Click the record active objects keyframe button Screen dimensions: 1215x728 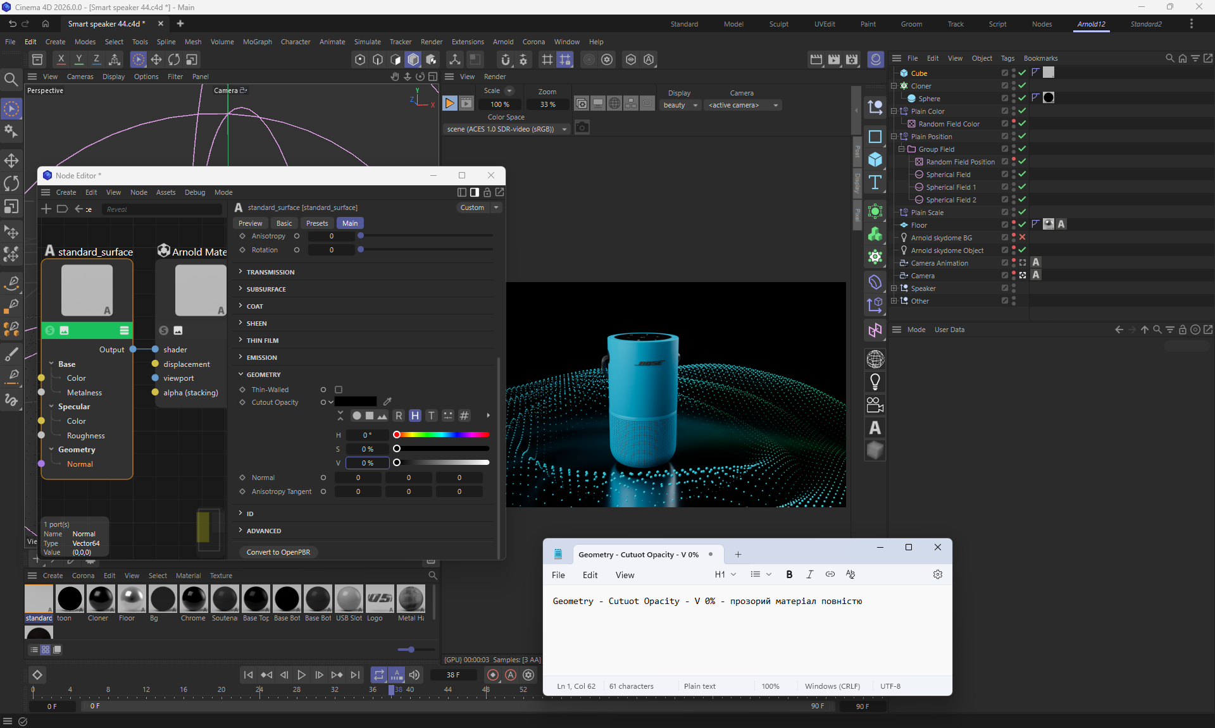pyautogui.click(x=493, y=675)
